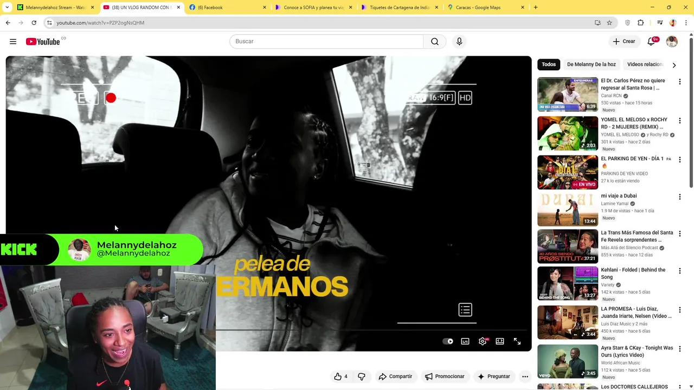Open options for Kehlani Folded video
Screen dimensions: 694x390
coord(679,271)
